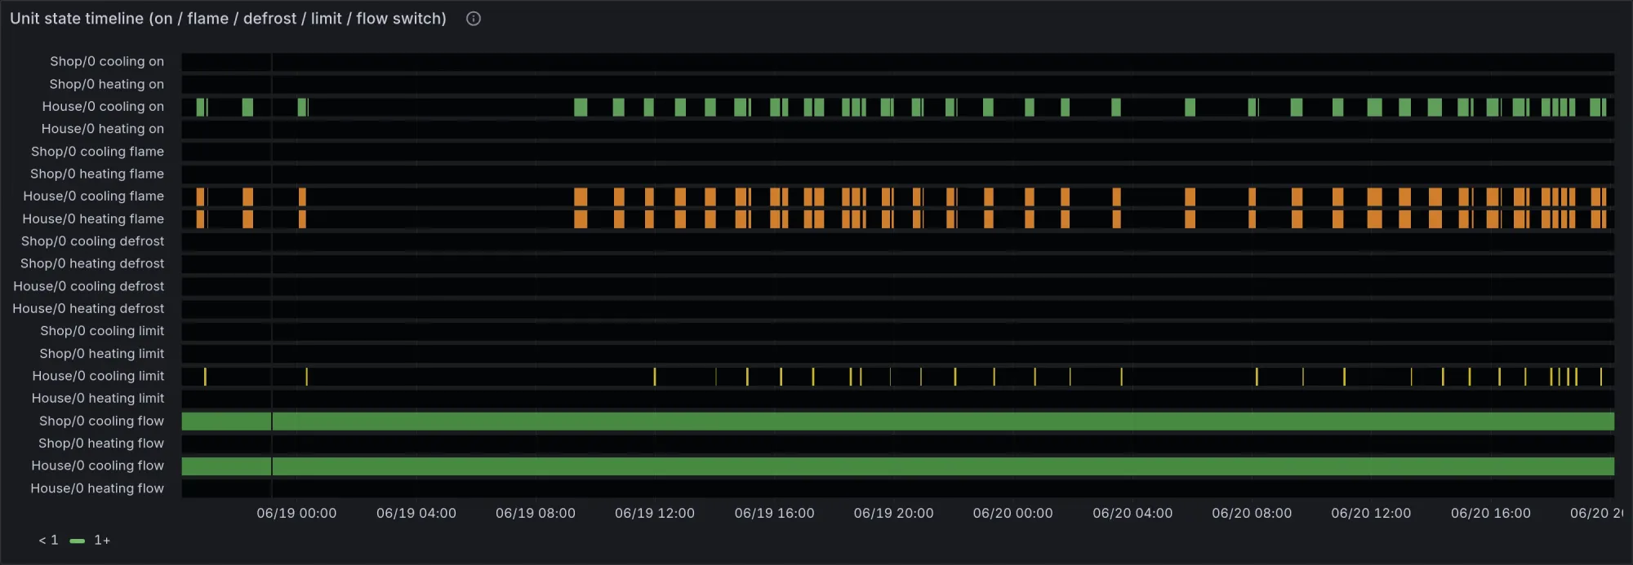Select the House/0 cooling flow row label
This screenshot has height=565, width=1633.
[97, 466]
